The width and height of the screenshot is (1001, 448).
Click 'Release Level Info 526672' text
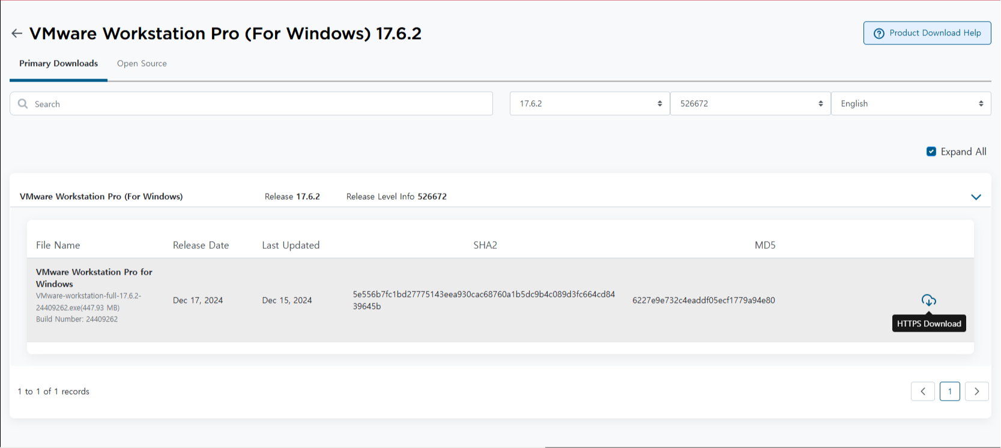point(396,197)
